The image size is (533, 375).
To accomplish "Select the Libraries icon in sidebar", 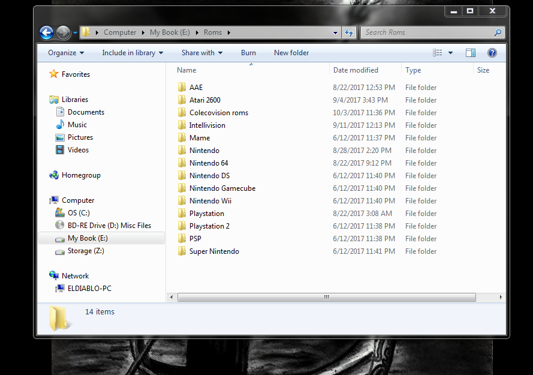I will (x=54, y=100).
